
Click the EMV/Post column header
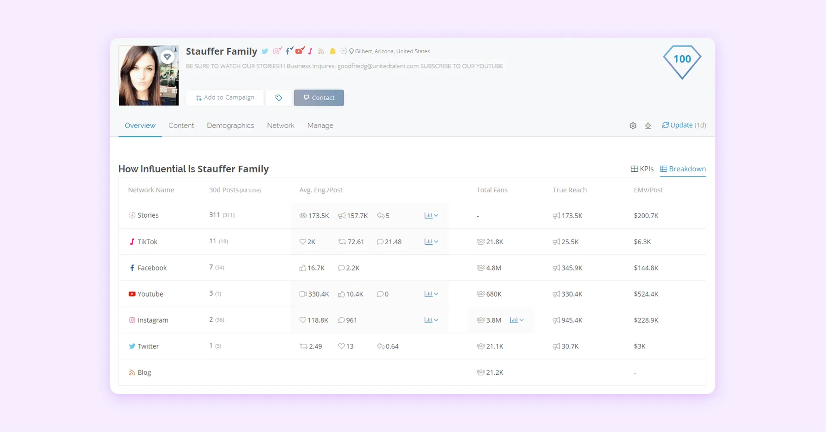tap(648, 190)
